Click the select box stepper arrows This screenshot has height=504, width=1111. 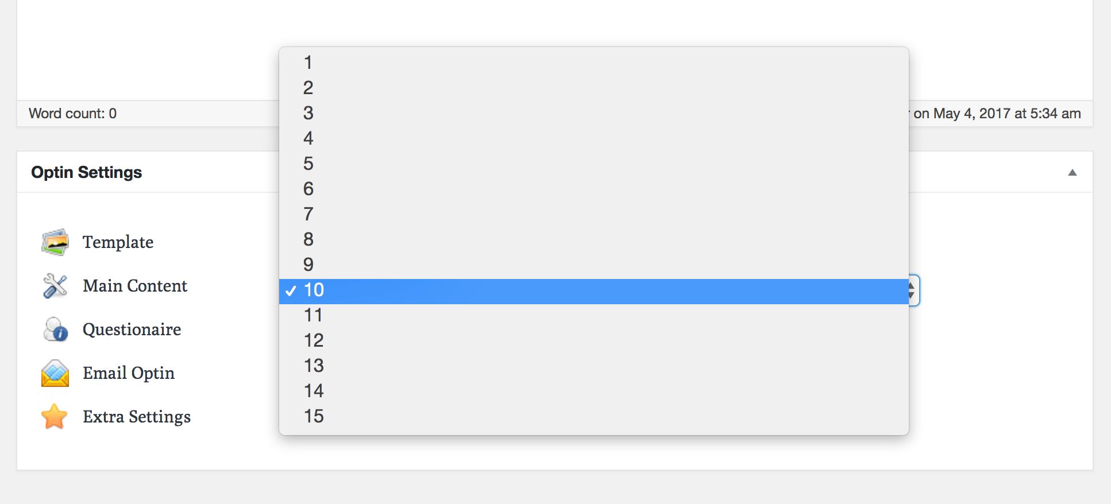913,290
